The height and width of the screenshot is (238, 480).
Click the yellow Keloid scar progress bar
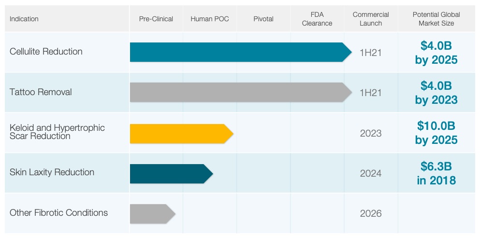coord(180,134)
